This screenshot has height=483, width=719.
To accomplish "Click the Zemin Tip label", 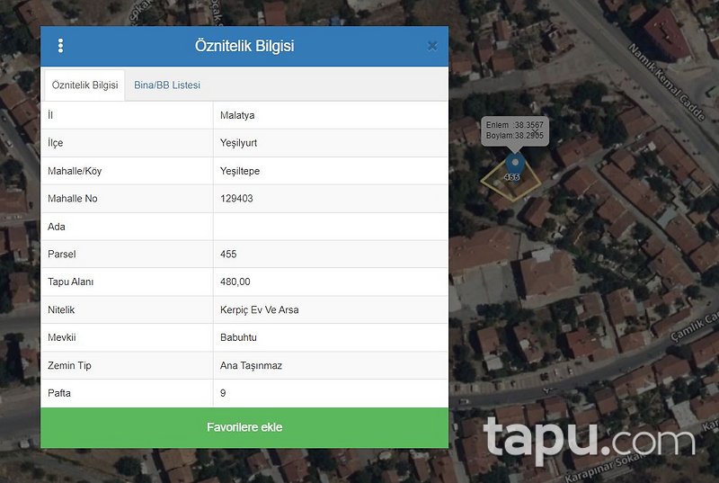I will click(x=69, y=365).
